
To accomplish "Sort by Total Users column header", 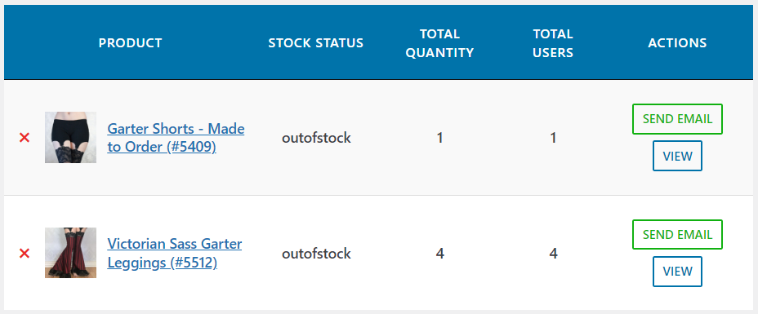I will click(x=553, y=43).
